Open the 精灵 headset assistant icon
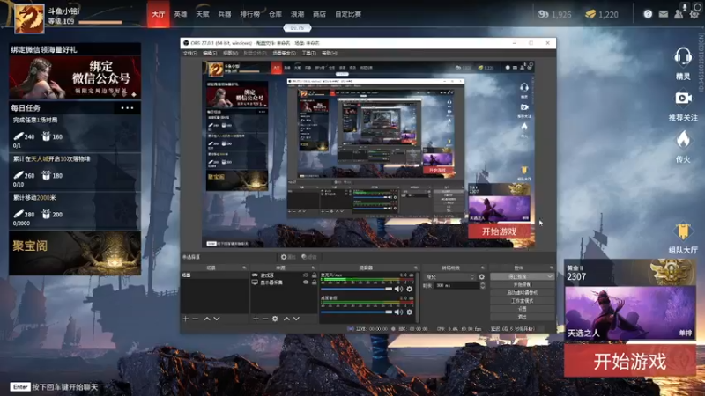 tap(682, 58)
